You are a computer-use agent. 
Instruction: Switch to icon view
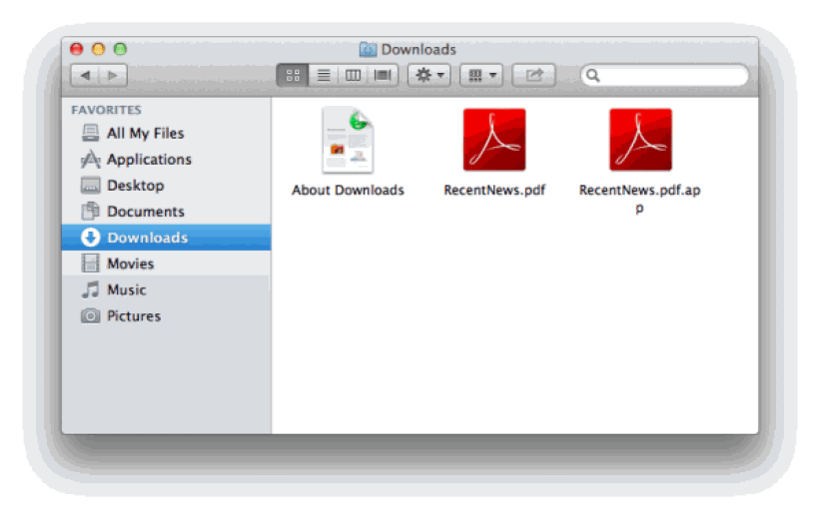click(x=292, y=75)
